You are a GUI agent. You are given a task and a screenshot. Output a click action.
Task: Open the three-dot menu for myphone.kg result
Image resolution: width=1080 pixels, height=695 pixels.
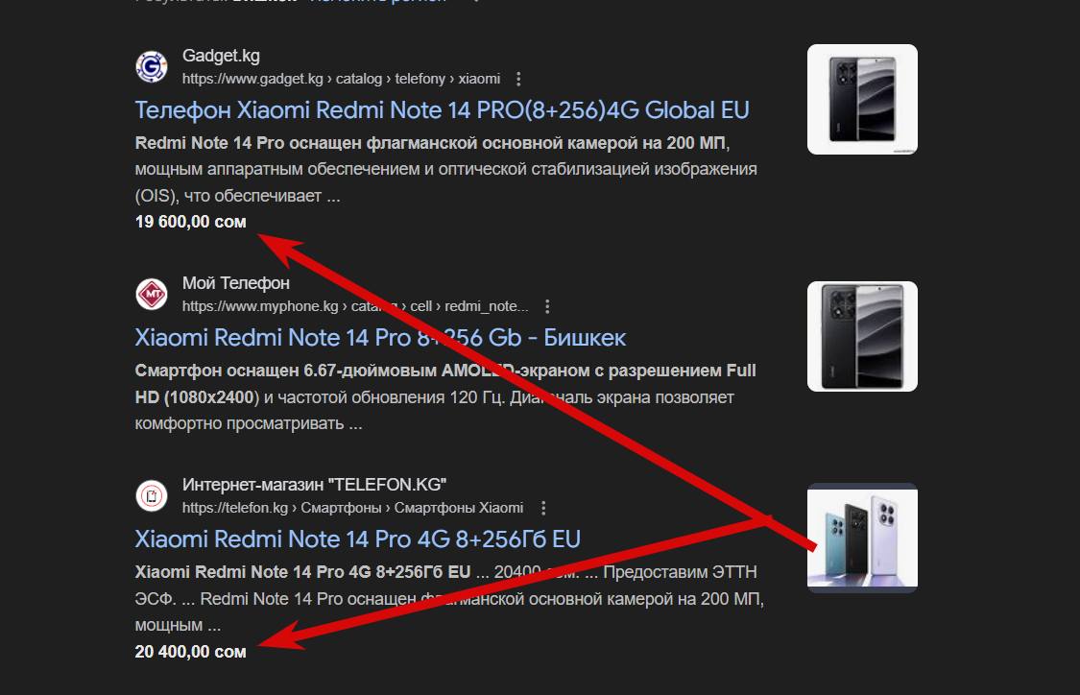pyautogui.click(x=547, y=306)
